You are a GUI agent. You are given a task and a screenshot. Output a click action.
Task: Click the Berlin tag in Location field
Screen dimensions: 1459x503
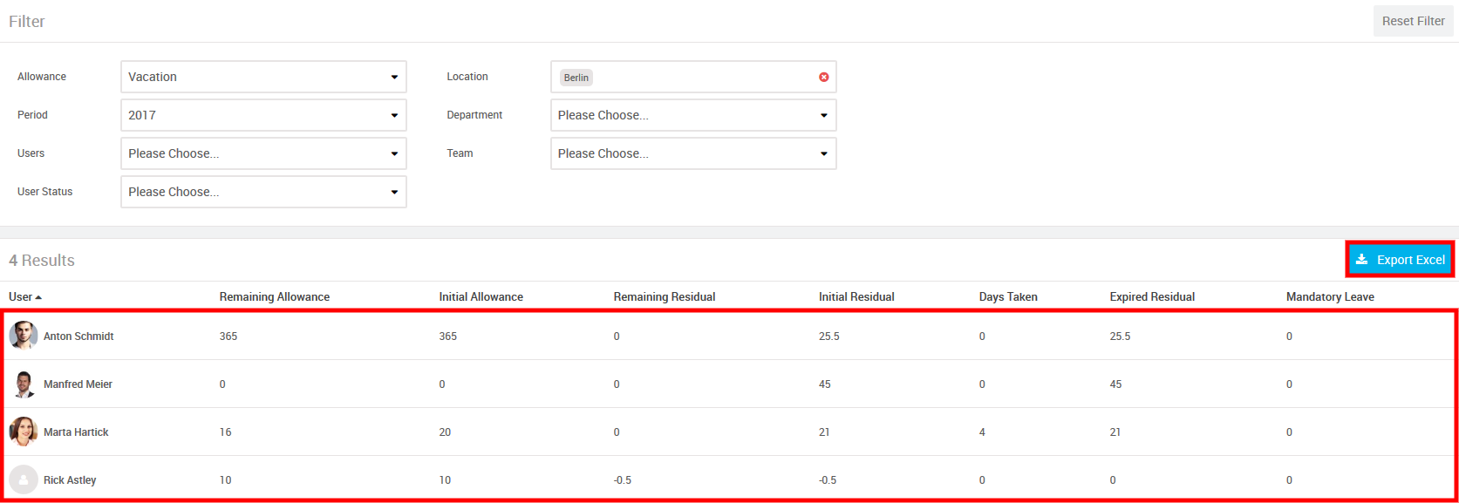tap(576, 78)
